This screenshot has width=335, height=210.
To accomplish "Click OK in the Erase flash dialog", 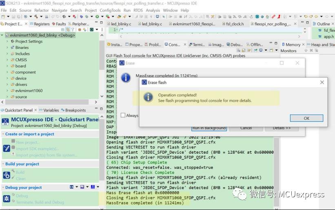I will (x=306, y=118).
